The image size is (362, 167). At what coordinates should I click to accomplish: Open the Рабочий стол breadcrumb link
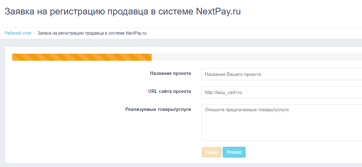[x=18, y=33]
